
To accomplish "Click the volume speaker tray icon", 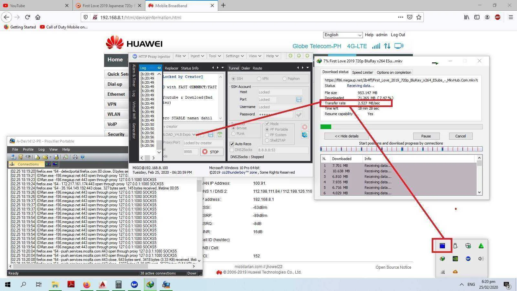I will click(481, 259).
